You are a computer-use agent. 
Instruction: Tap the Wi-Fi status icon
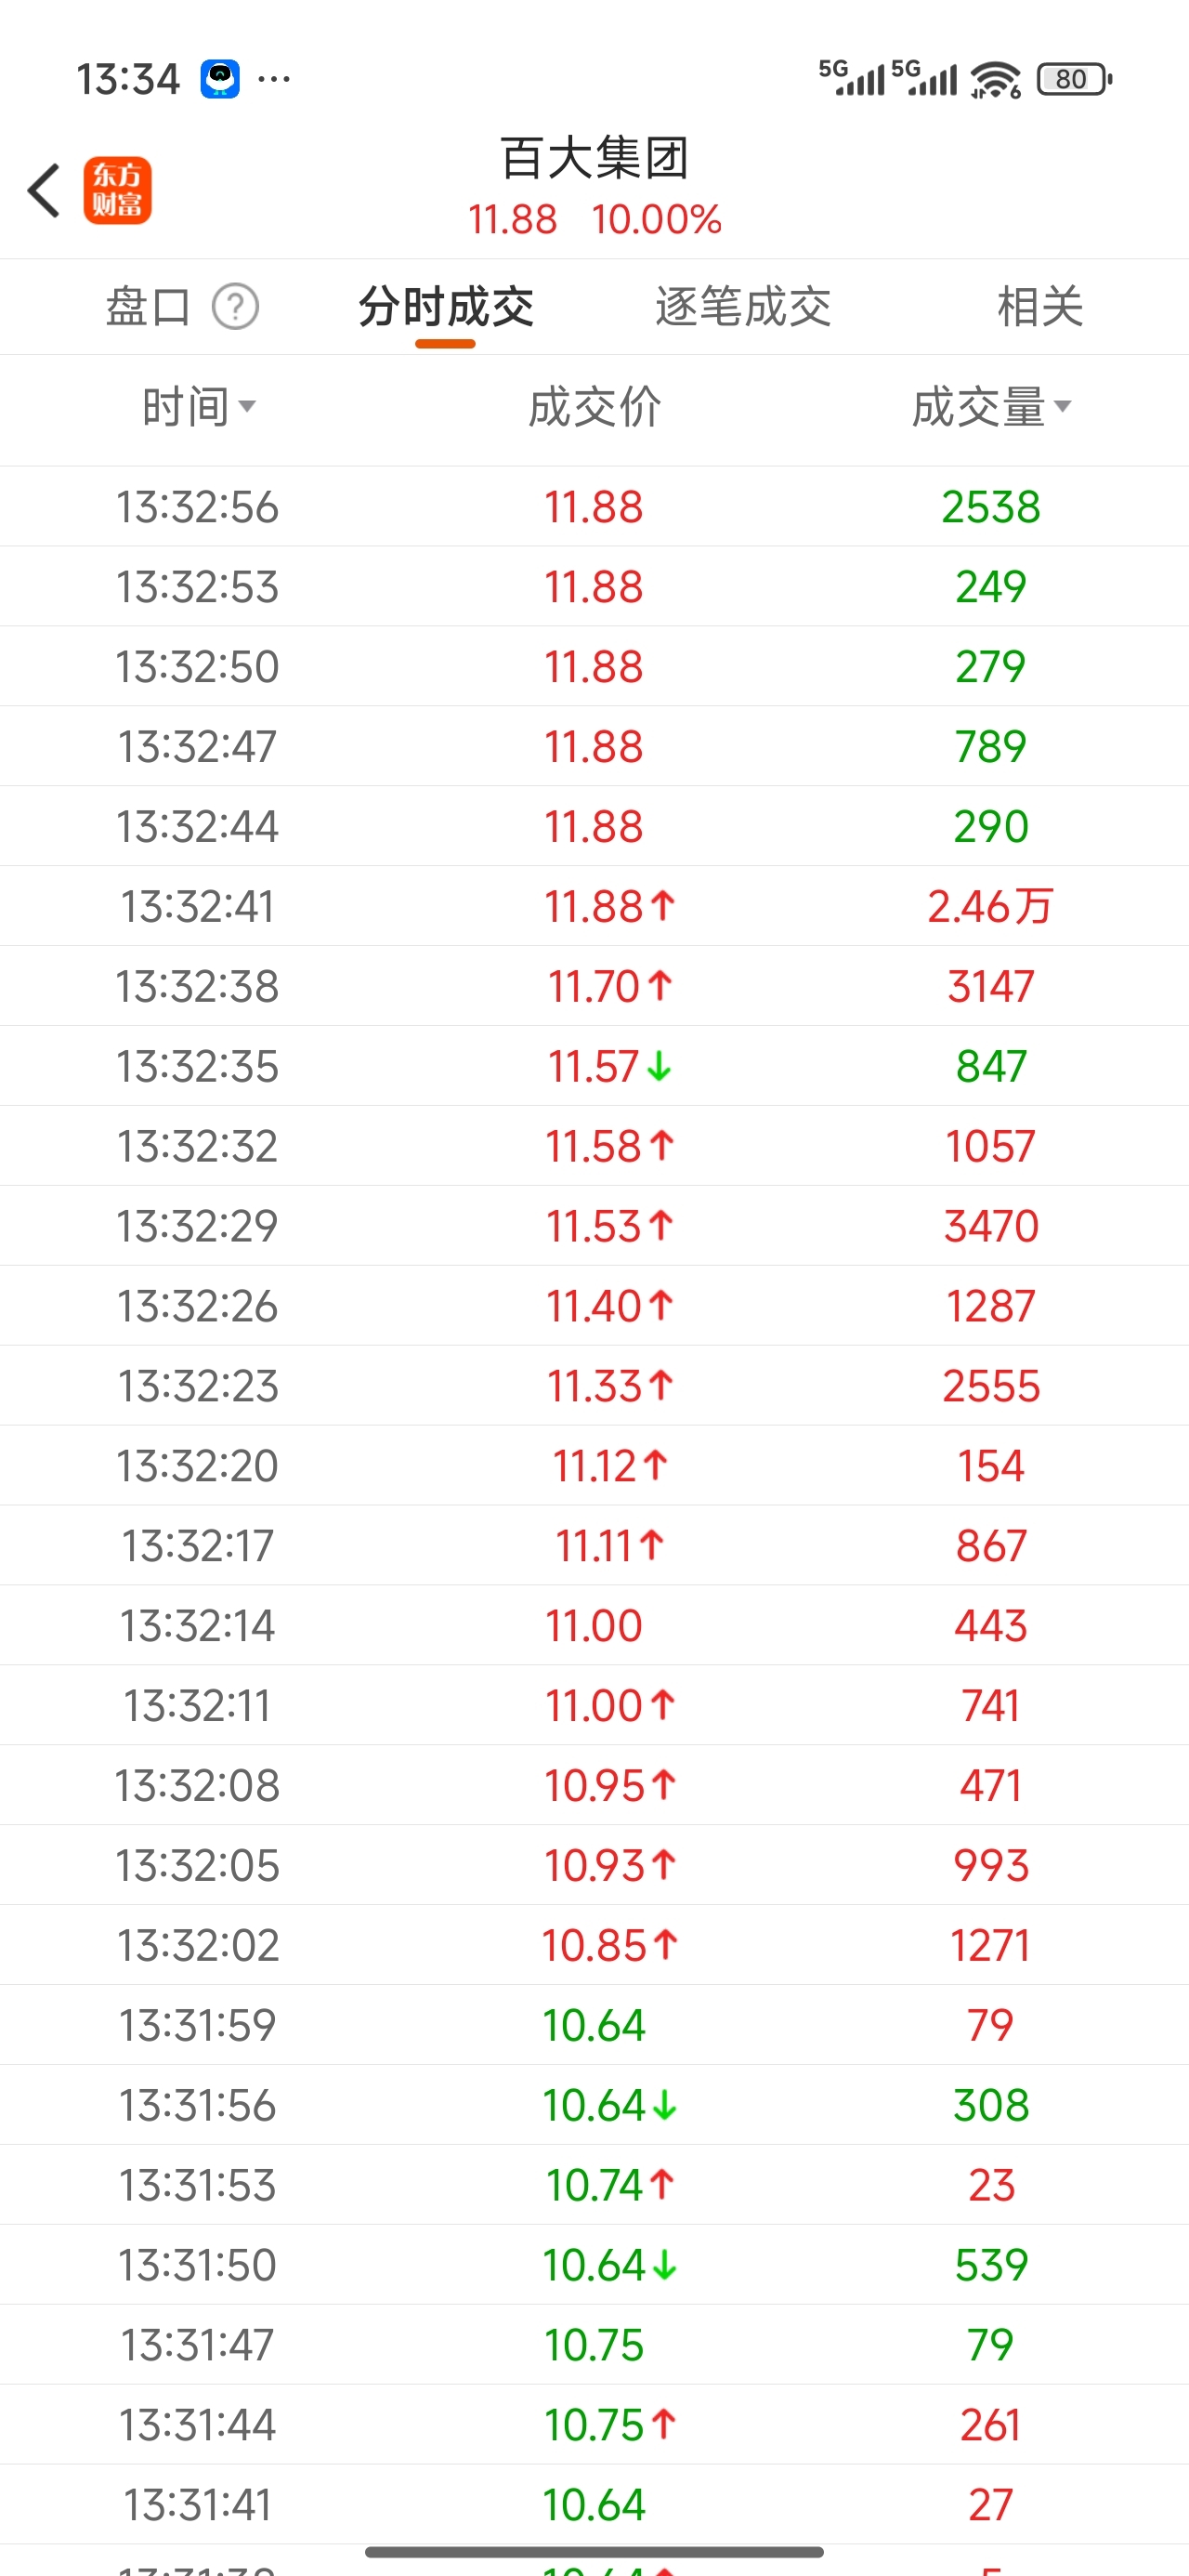[x=996, y=79]
